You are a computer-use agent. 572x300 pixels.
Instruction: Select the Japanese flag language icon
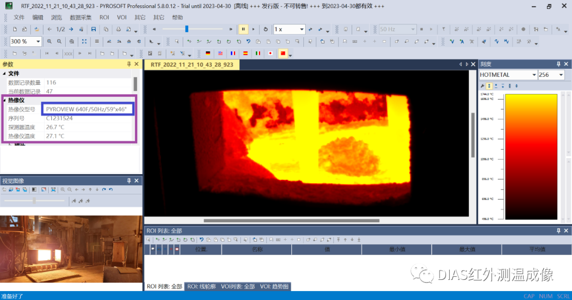(x=270, y=53)
